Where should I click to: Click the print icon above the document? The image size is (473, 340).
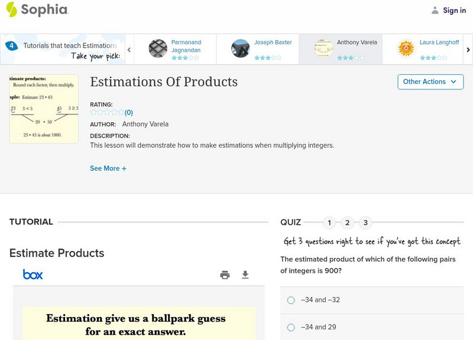225,274
